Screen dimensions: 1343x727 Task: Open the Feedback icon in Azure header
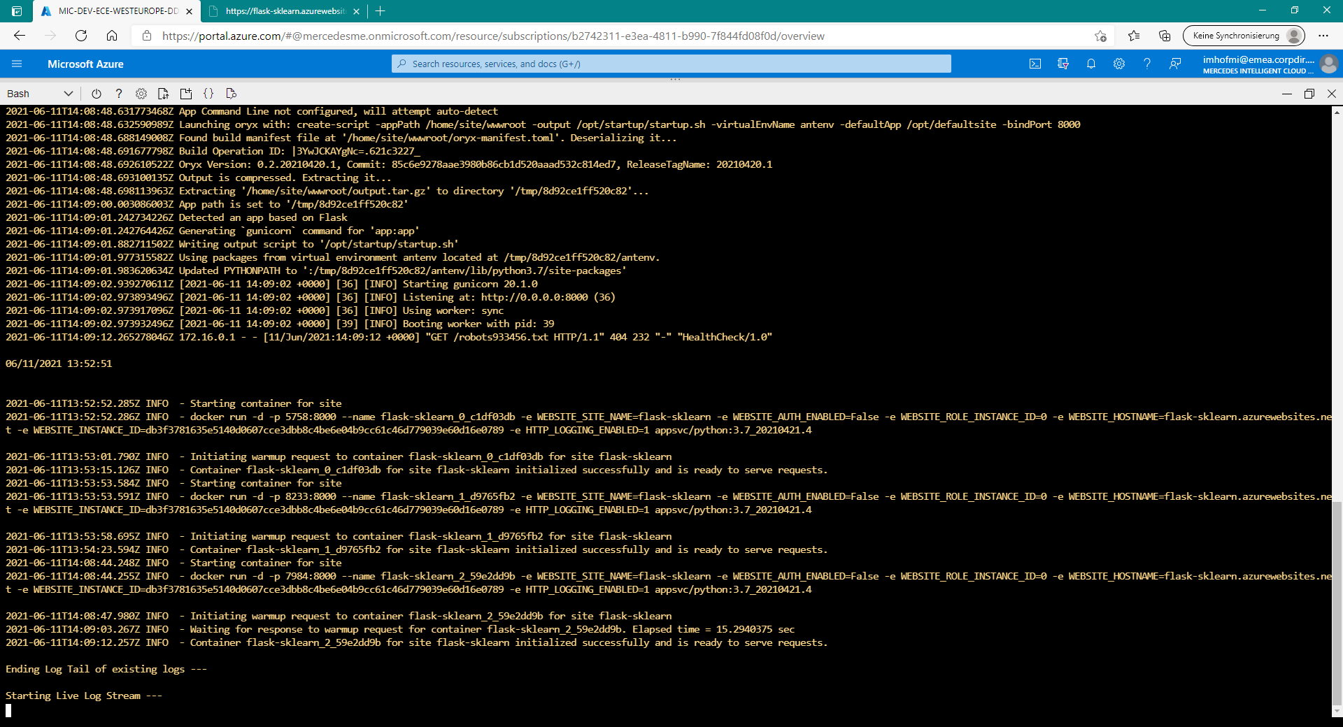coord(1175,64)
